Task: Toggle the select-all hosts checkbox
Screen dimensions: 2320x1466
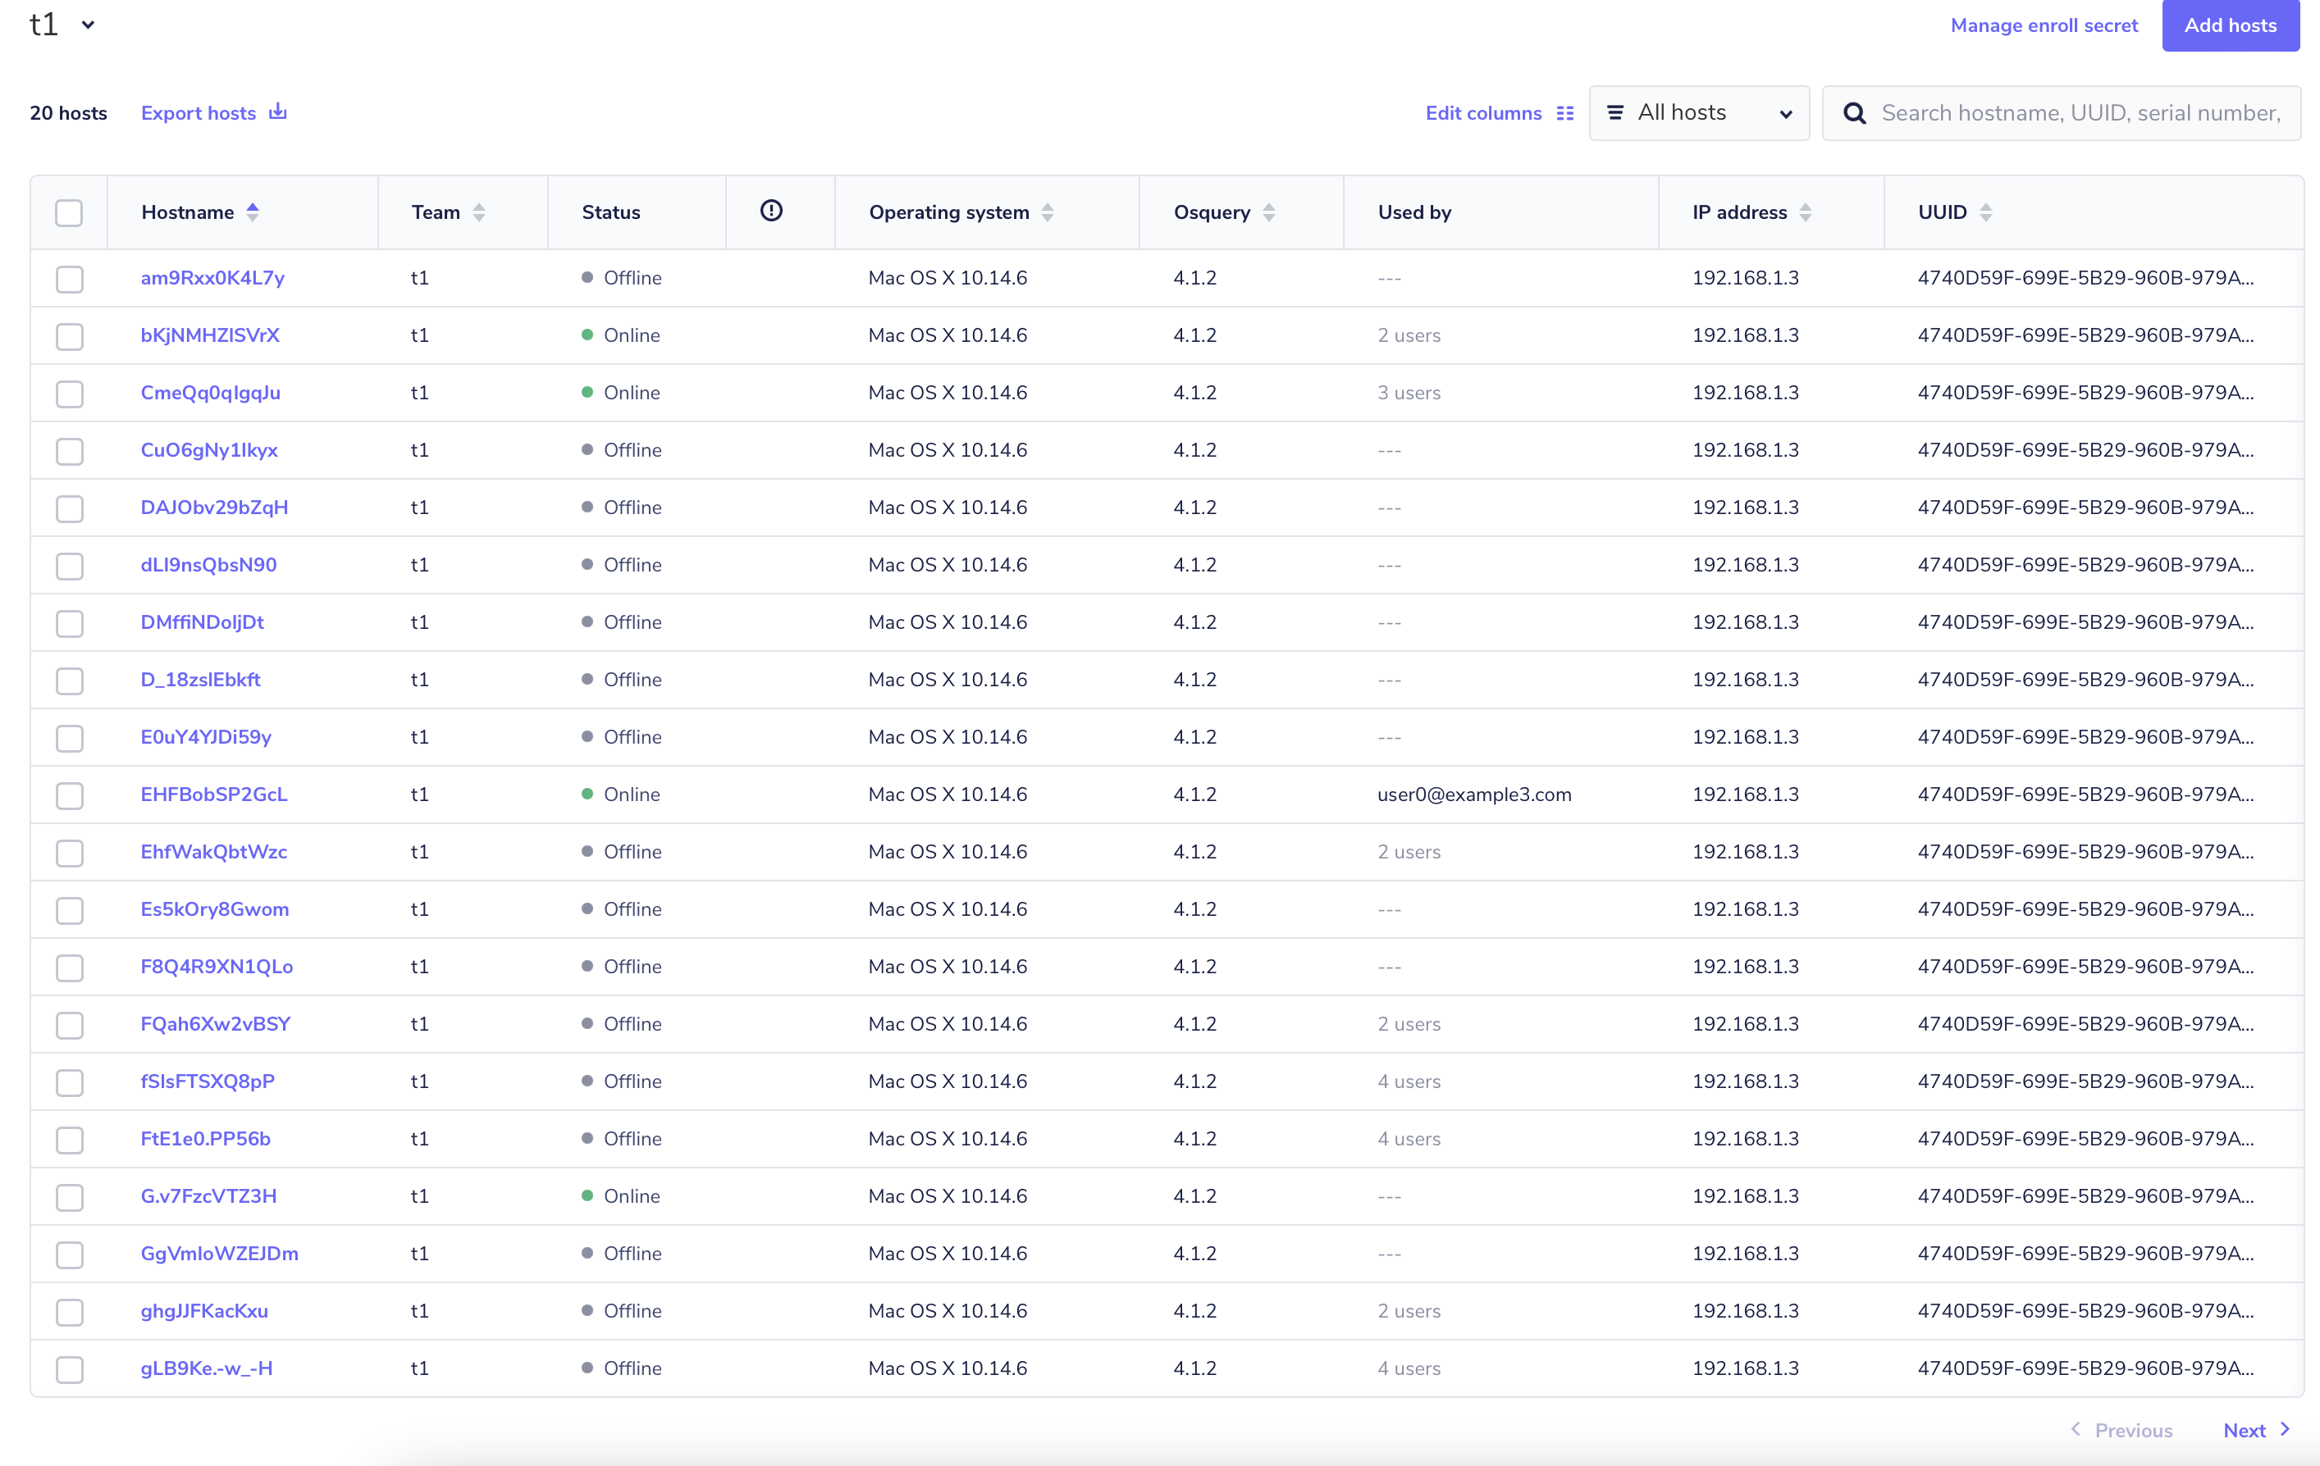Action: pyautogui.click(x=70, y=212)
